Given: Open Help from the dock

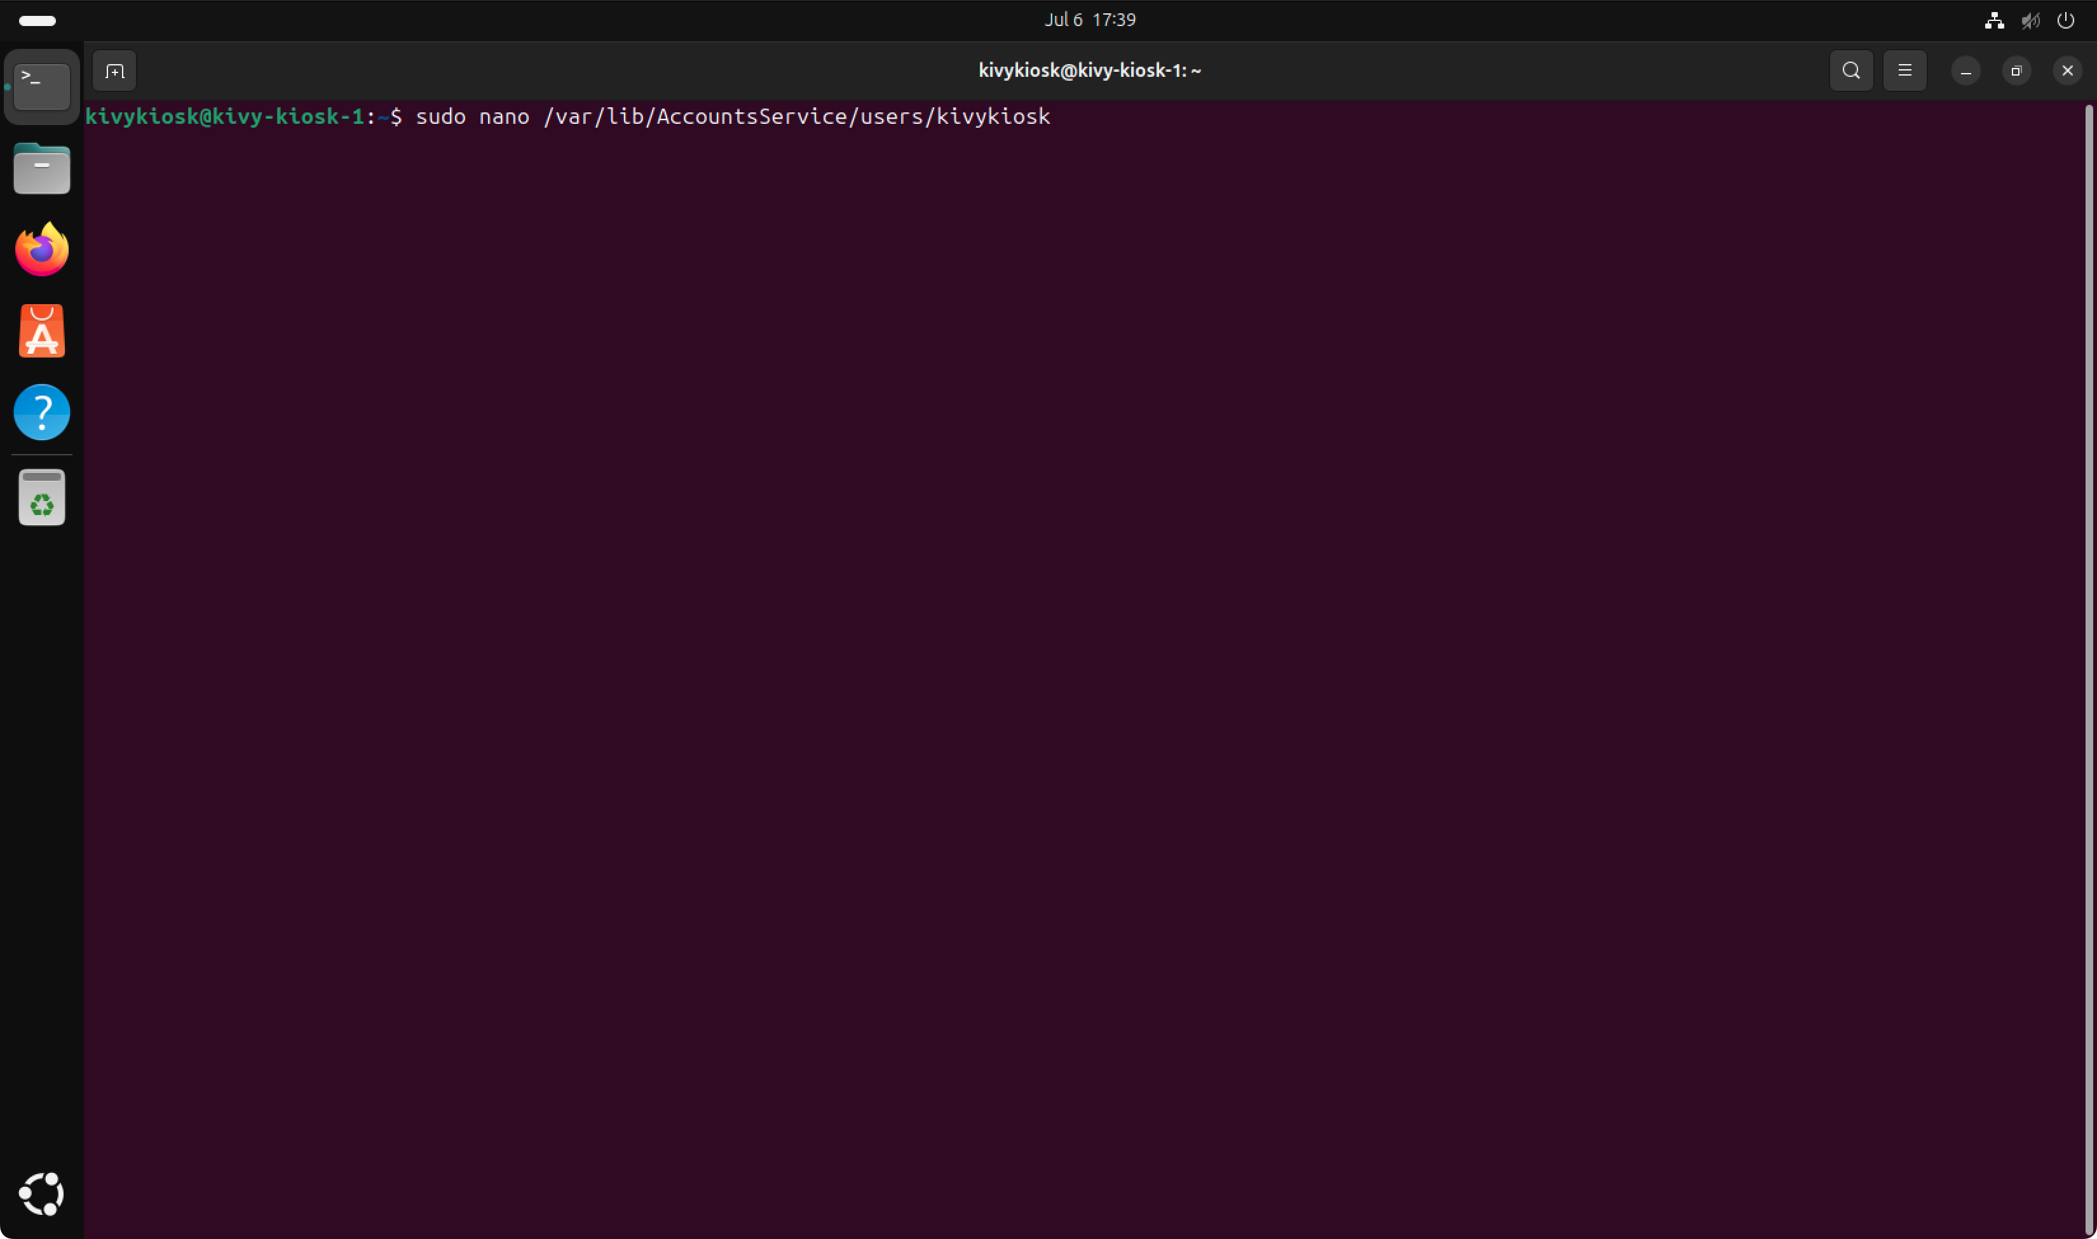Looking at the screenshot, I should point(42,412).
